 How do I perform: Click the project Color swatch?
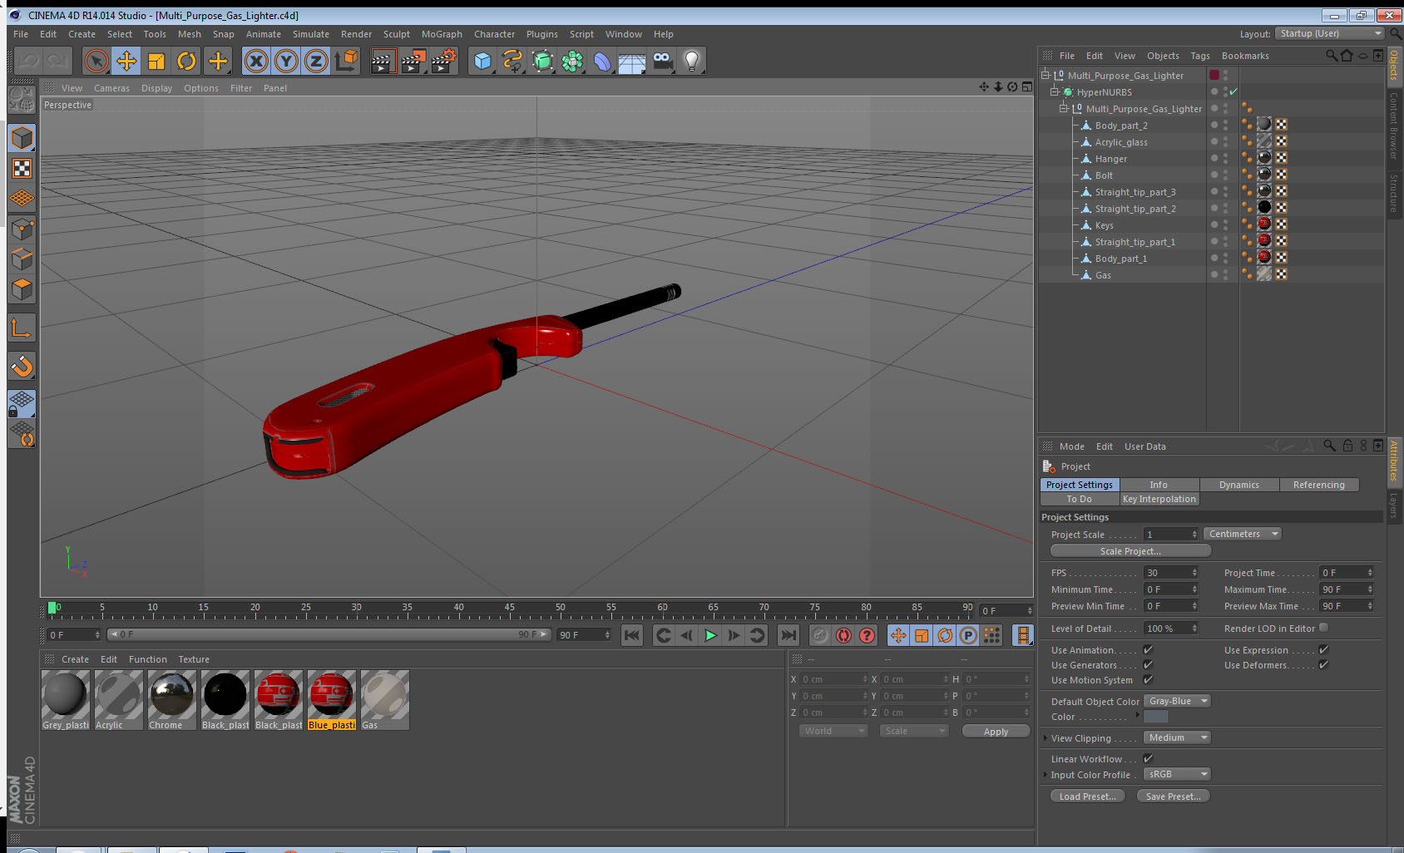click(x=1155, y=717)
